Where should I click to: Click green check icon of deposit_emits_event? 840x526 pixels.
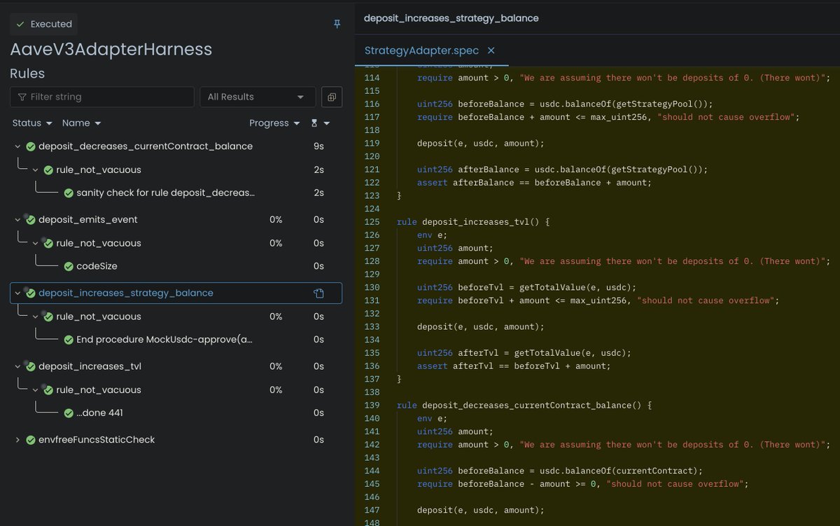pos(31,220)
